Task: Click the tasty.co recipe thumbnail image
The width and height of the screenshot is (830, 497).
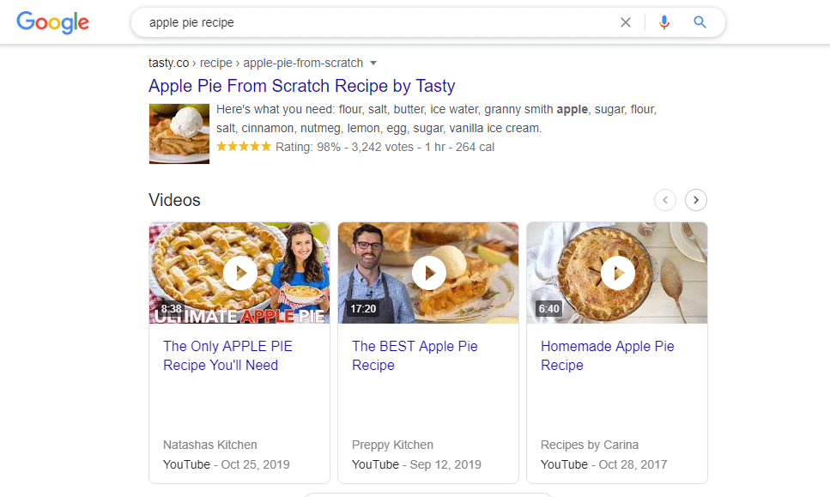Action: [x=179, y=133]
